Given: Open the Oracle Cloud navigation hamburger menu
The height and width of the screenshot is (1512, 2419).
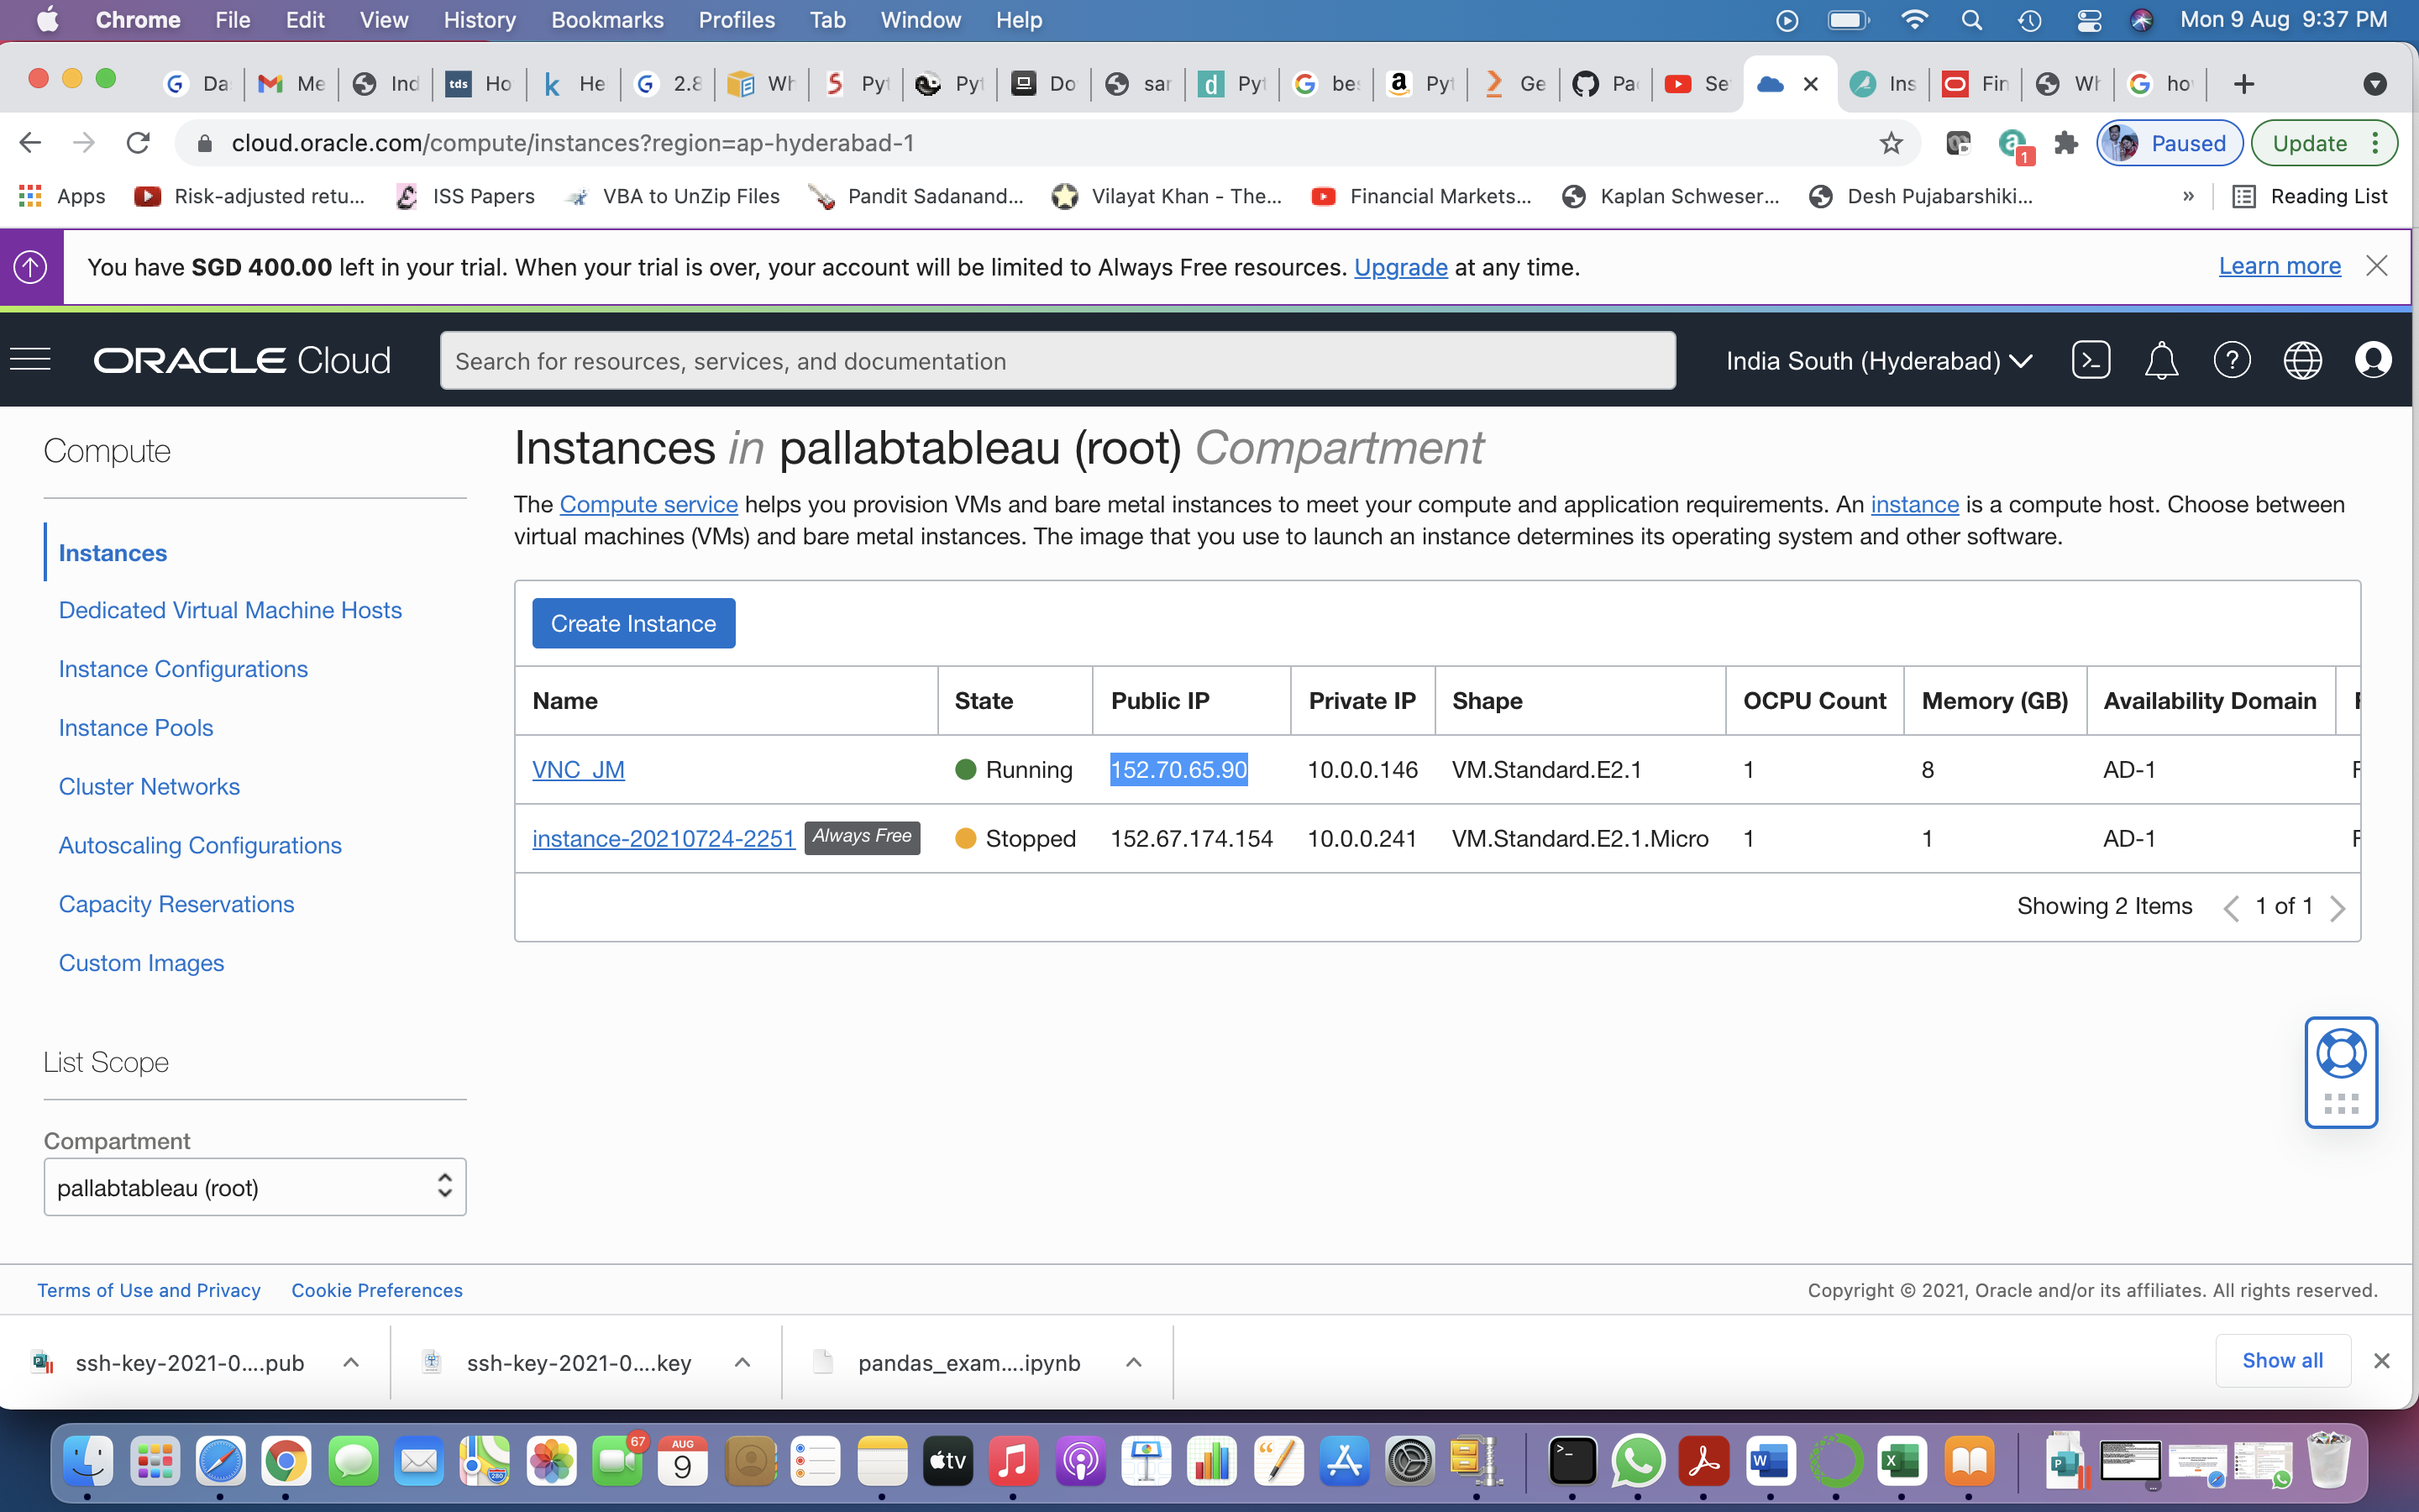Looking at the screenshot, I should pyautogui.click(x=30, y=360).
